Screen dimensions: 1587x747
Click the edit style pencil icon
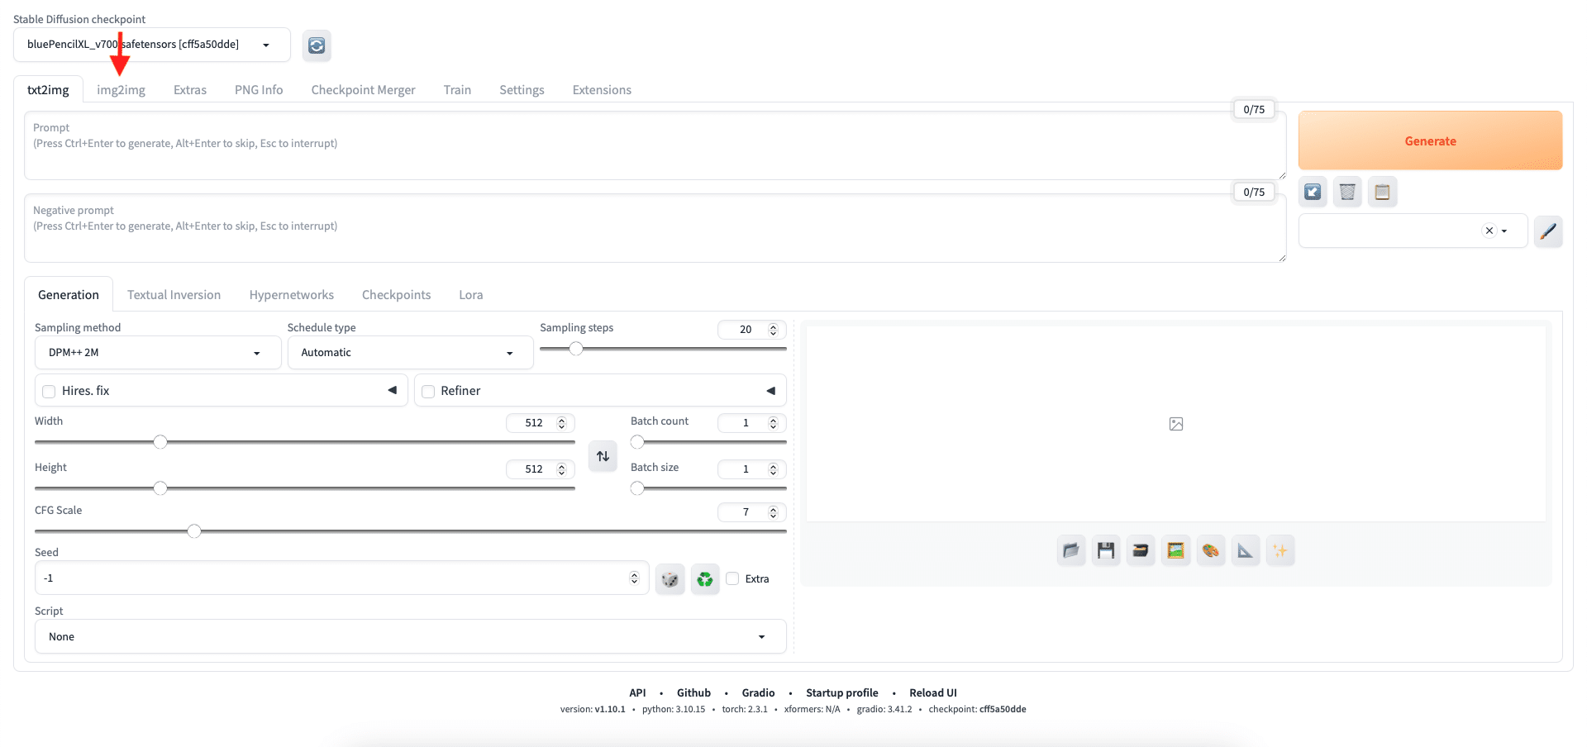[1547, 231]
